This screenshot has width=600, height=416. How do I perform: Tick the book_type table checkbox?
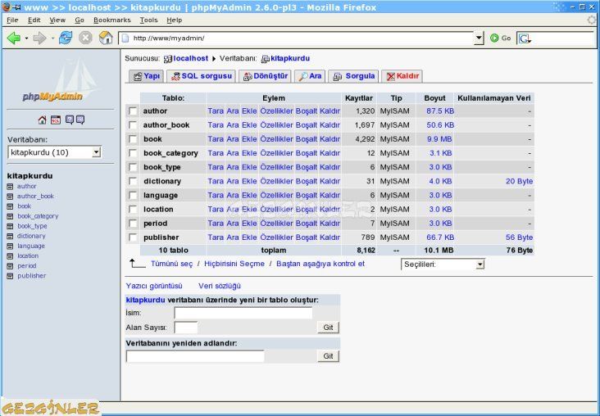pyautogui.click(x=133, y=168)
